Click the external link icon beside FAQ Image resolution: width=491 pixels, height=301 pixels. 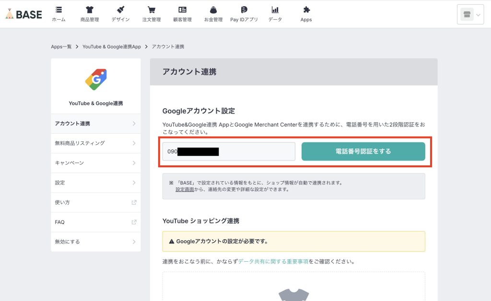(134, 222)
